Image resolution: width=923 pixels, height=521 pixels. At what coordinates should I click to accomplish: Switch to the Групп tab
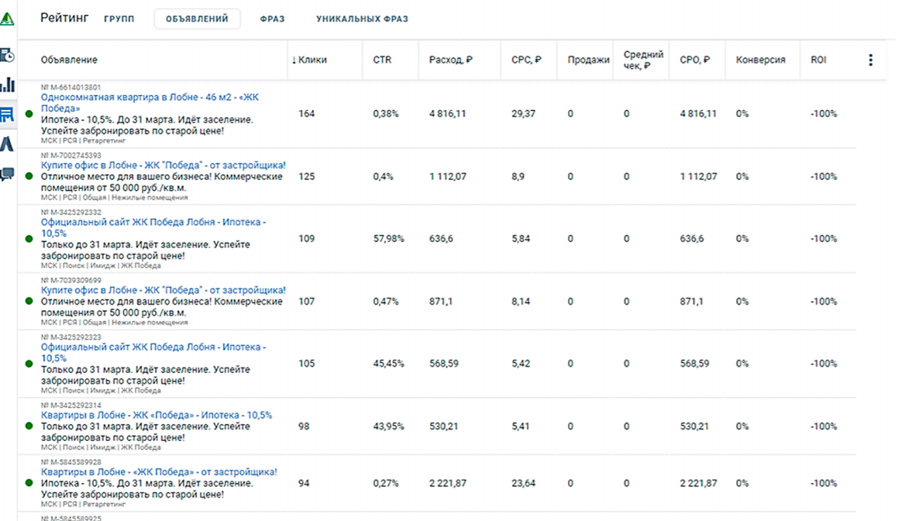[x=119, y=19]
